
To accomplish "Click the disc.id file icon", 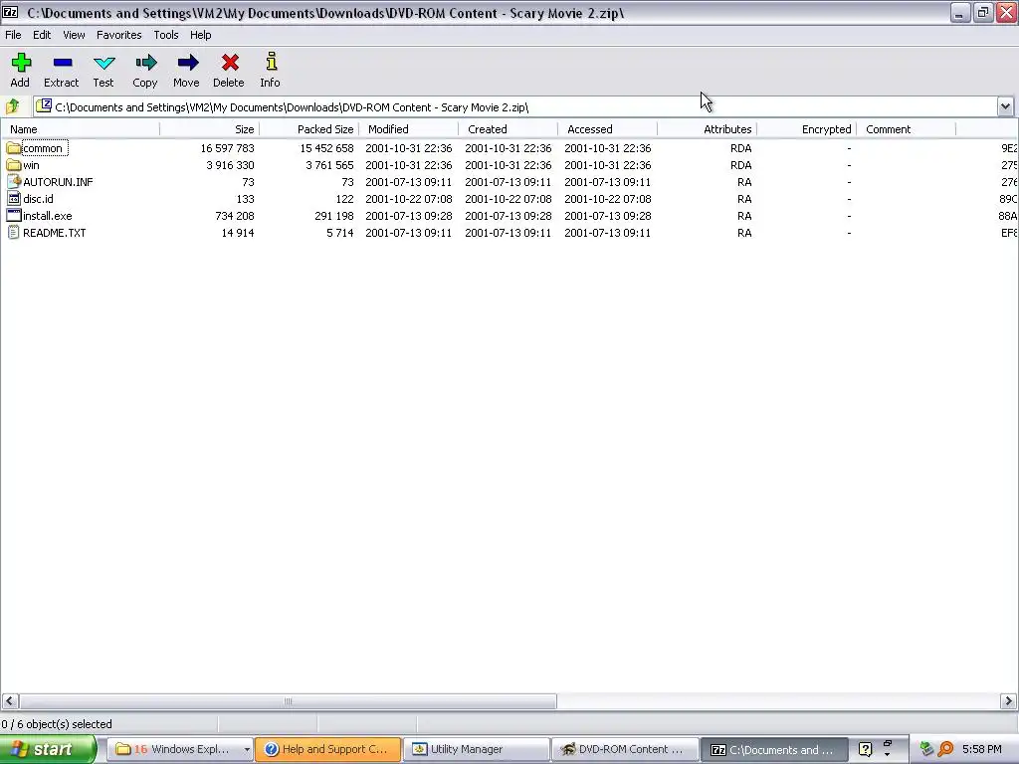I will tap(14, 199).
